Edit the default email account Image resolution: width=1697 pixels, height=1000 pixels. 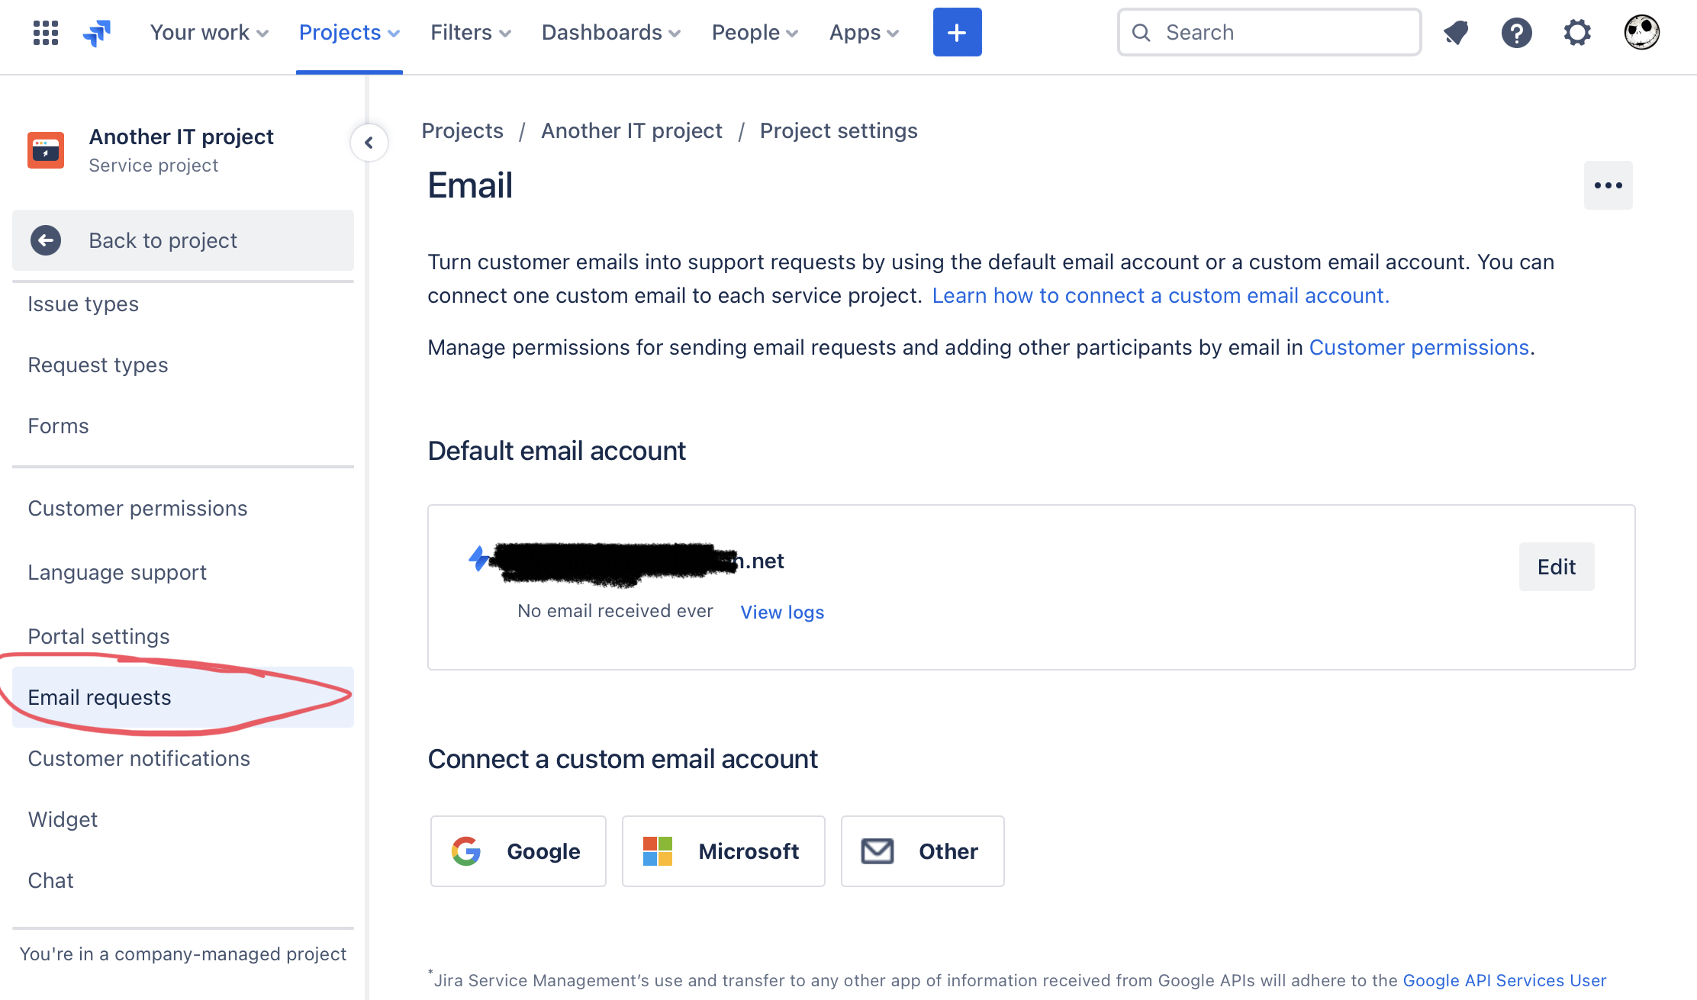coord(1557,567)
